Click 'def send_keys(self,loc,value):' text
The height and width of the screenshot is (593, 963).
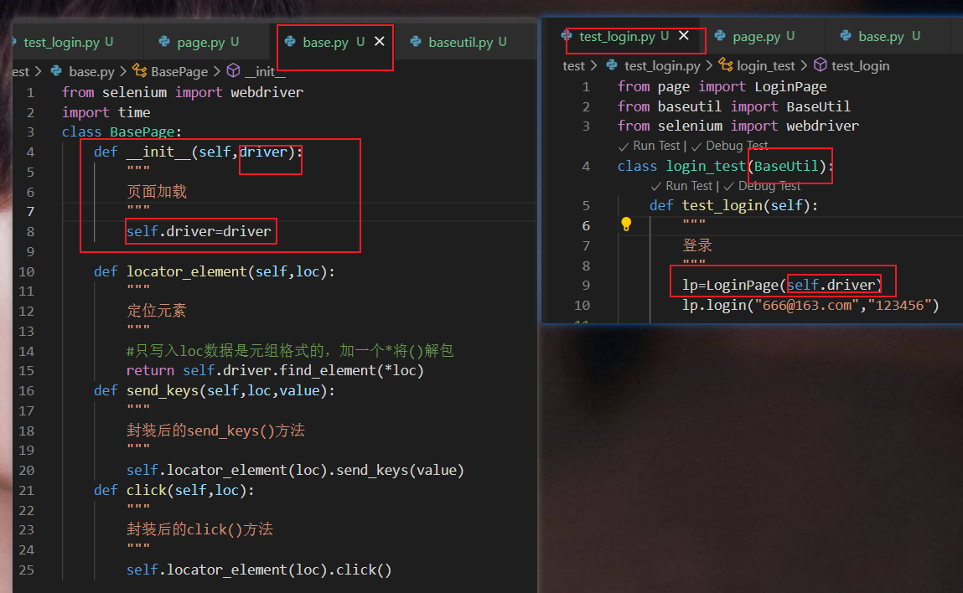[215, 390]
